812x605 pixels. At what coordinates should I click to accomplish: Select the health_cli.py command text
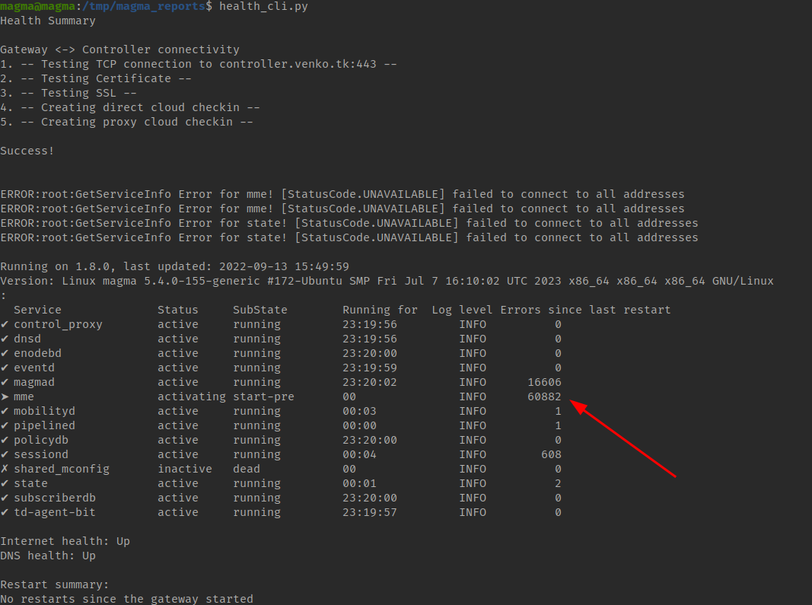pos(265,6)
